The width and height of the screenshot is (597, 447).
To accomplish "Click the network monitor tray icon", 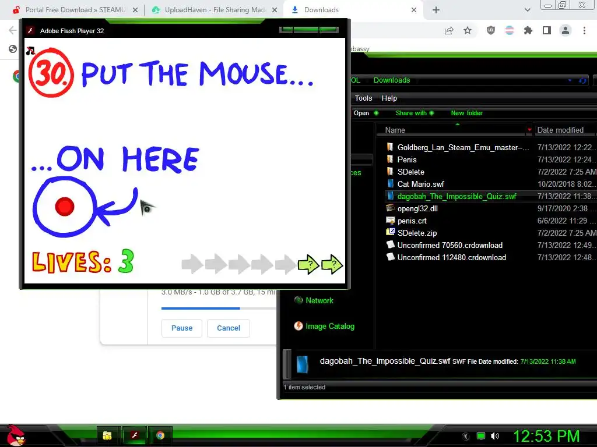I will tap(481, 436).
